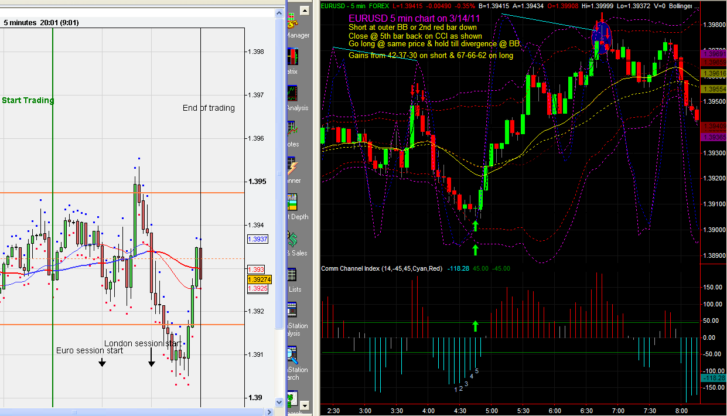Viewport: 727px width, 416px height.
Task: Select the 'Short at outer BB' annotation line
Action: (412, 27)
